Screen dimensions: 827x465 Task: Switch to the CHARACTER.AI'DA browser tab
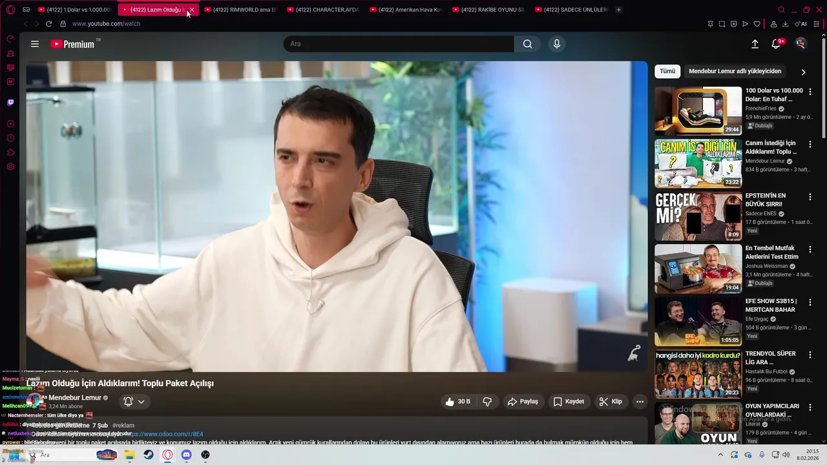point(323,10)
